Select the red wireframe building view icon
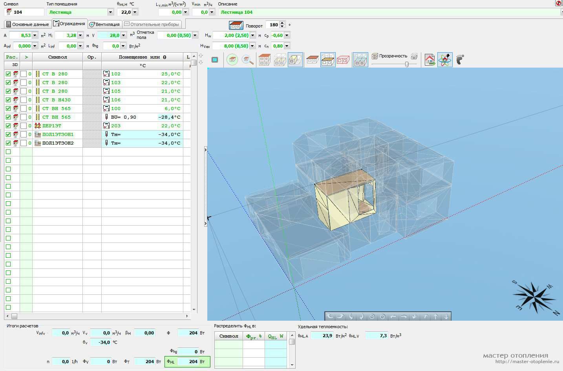 pos(343,60)
